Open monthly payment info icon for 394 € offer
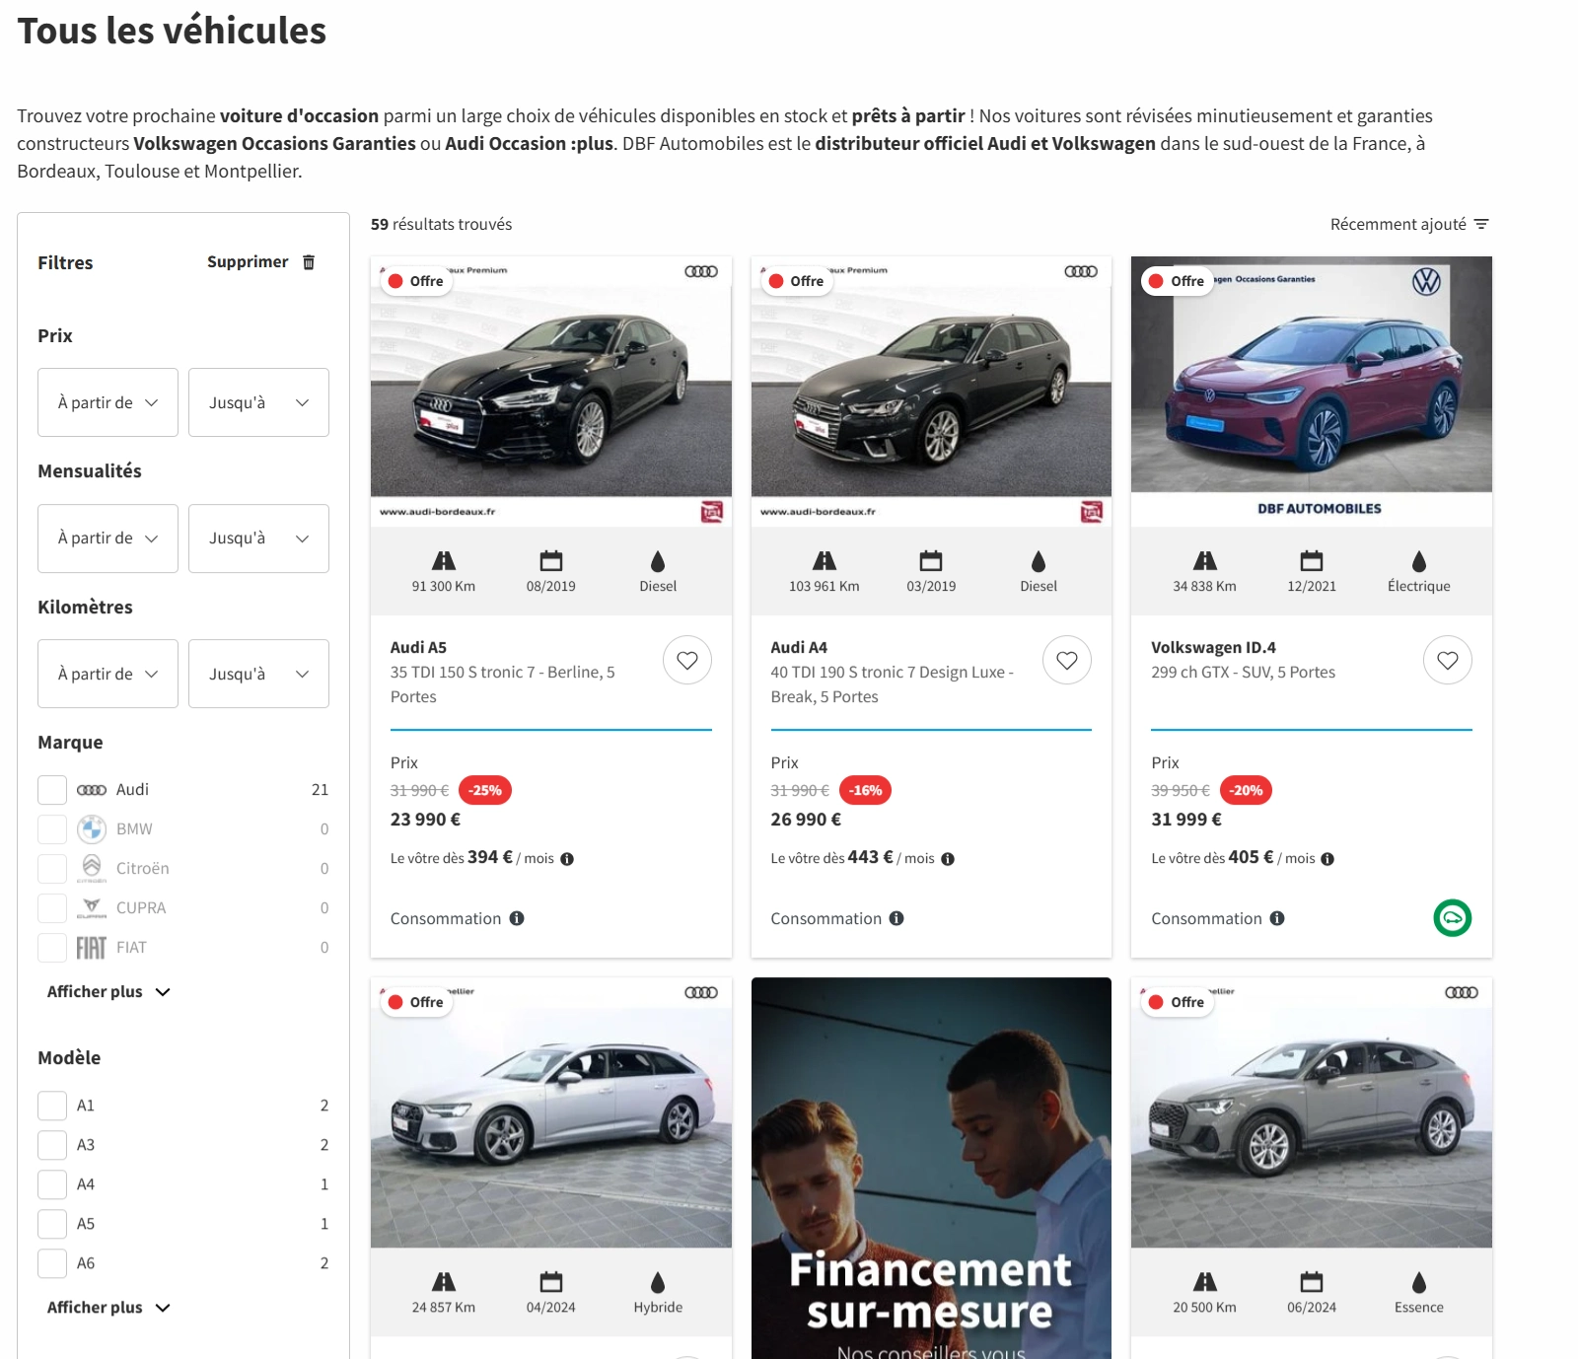Screen dimensions: 1578x1359 pyautogui.click(x=567, y=859)
